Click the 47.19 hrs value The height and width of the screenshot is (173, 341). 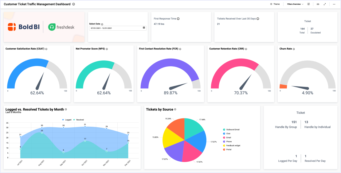click(x=159, y=24)
